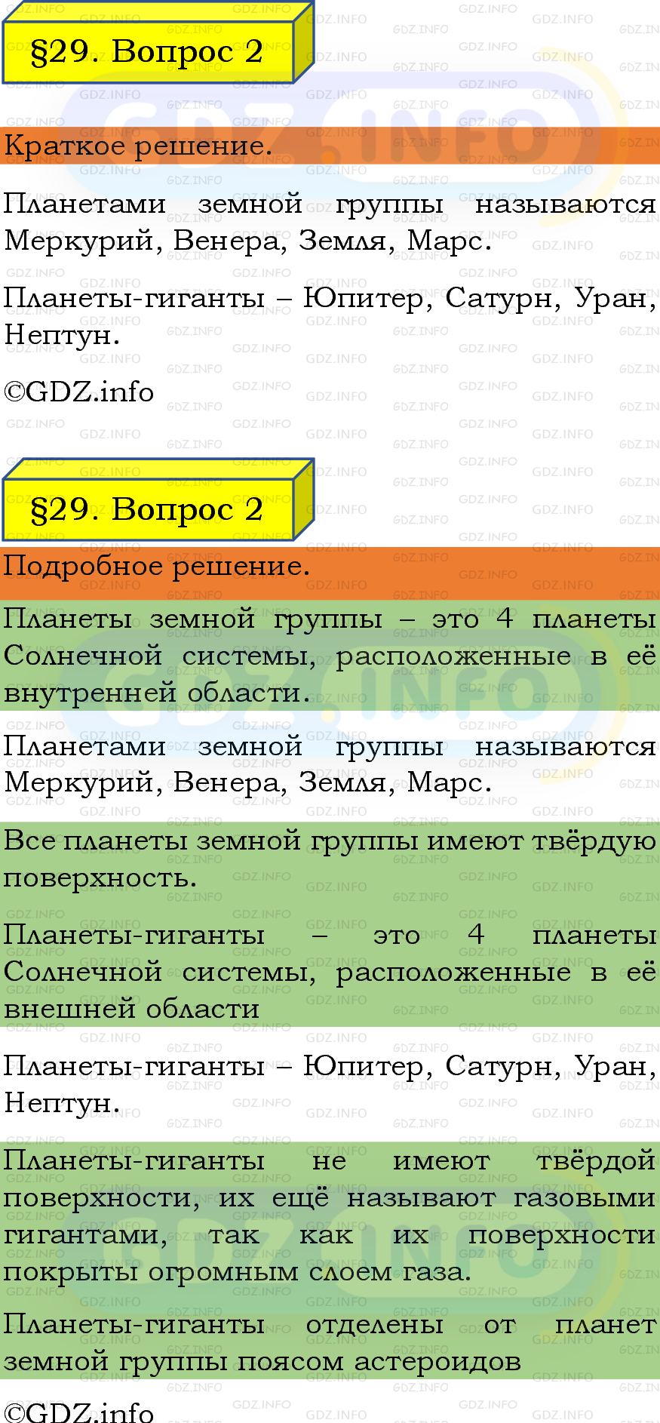The width and height of the screenshot is (660, 1423).
Task: Click the line 'поверхности, их ещё называют газовыми'
Action: point(330,1197)
